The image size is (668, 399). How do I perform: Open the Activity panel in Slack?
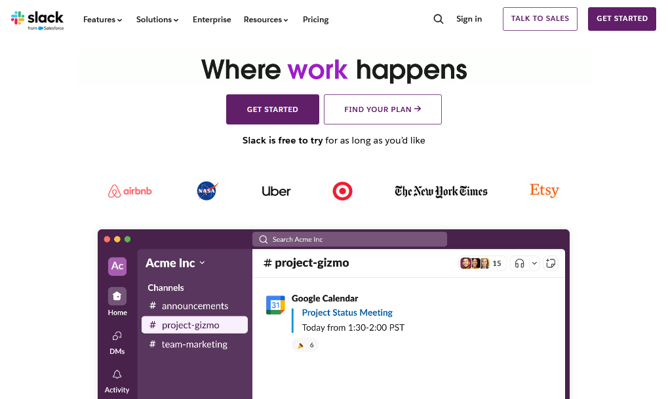click(117, 374)
